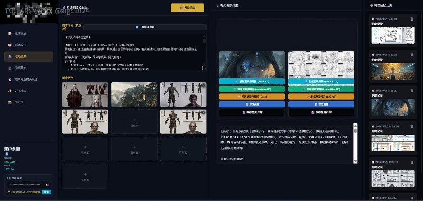Click blue button under the cave image
423x201 pixels.
[252, 104]
